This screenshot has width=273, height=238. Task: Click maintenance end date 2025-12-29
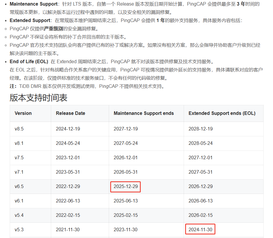(x=126, y=187)
